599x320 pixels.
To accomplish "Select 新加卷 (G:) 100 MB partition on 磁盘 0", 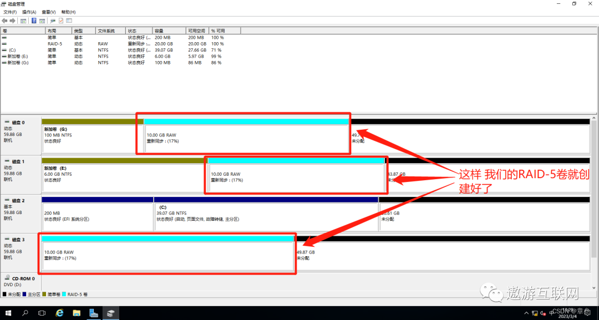I will (93, 135).
